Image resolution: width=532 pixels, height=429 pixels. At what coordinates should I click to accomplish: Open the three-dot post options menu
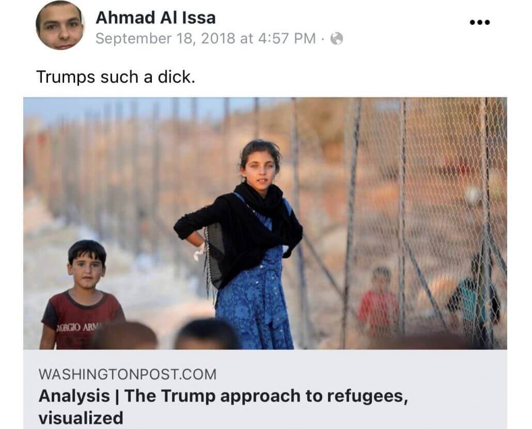479,22
